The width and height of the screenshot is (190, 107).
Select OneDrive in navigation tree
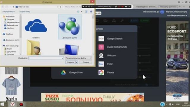coord(8,34)
